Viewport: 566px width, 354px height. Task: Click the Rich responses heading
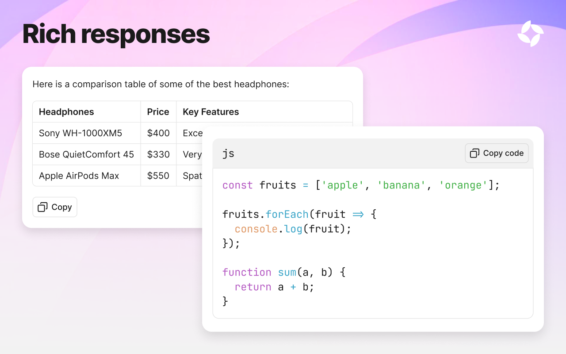pos(116,34)
